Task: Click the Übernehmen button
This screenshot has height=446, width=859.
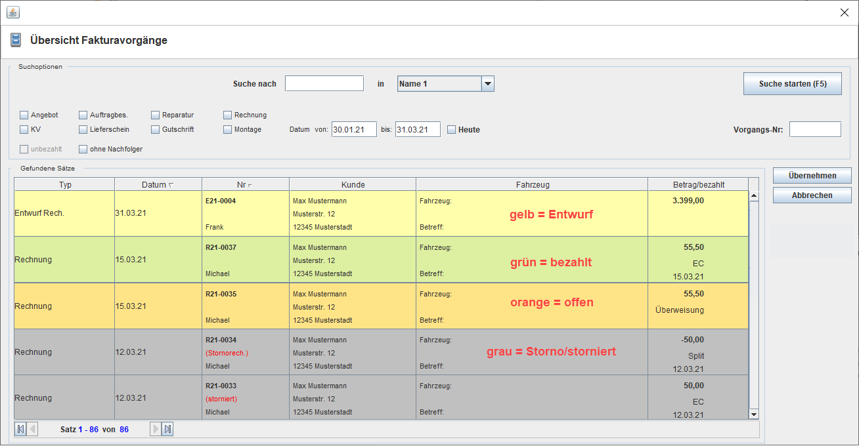Action: point(812,175)
